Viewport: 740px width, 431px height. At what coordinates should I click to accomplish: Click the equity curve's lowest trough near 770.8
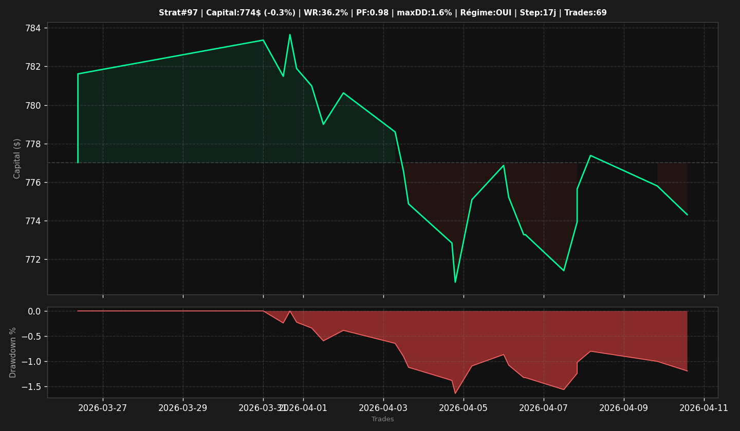pos(455,282)
